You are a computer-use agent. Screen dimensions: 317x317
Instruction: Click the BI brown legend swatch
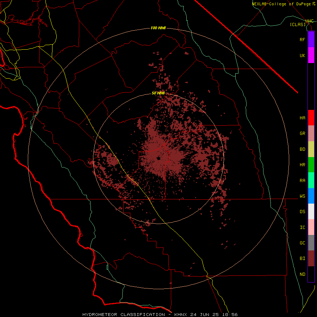pos(311,259)
